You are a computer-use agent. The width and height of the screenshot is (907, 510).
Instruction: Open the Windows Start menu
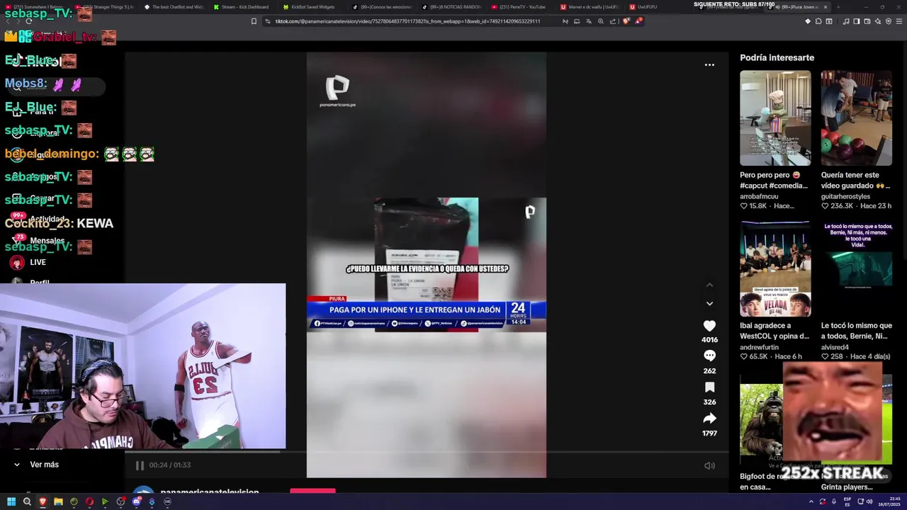click(11, 501)
